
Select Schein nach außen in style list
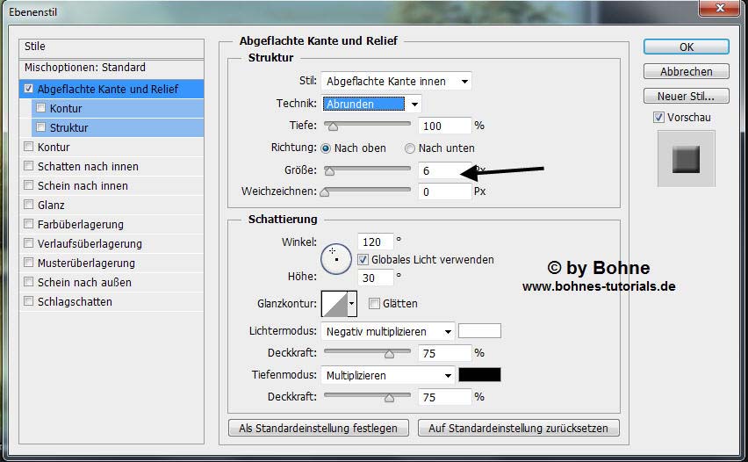[x=84, y=282]
